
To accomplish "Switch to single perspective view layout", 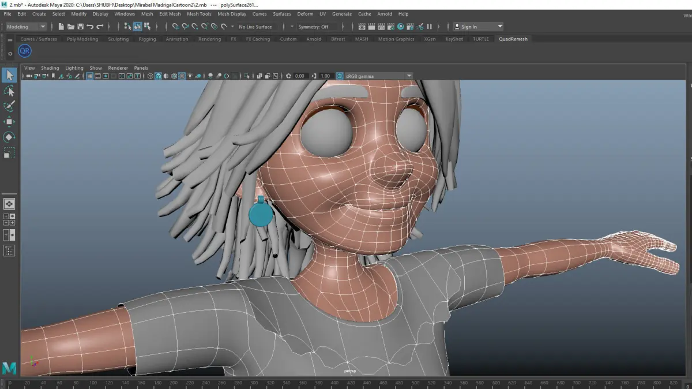I will 9,204.
